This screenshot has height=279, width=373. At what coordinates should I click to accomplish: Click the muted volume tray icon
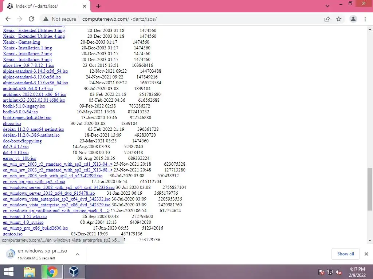click(x=338, y=272)
